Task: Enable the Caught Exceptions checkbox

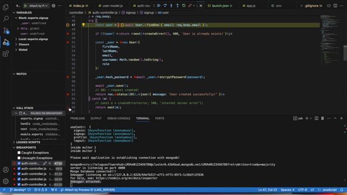Action: tap(19, 153)
